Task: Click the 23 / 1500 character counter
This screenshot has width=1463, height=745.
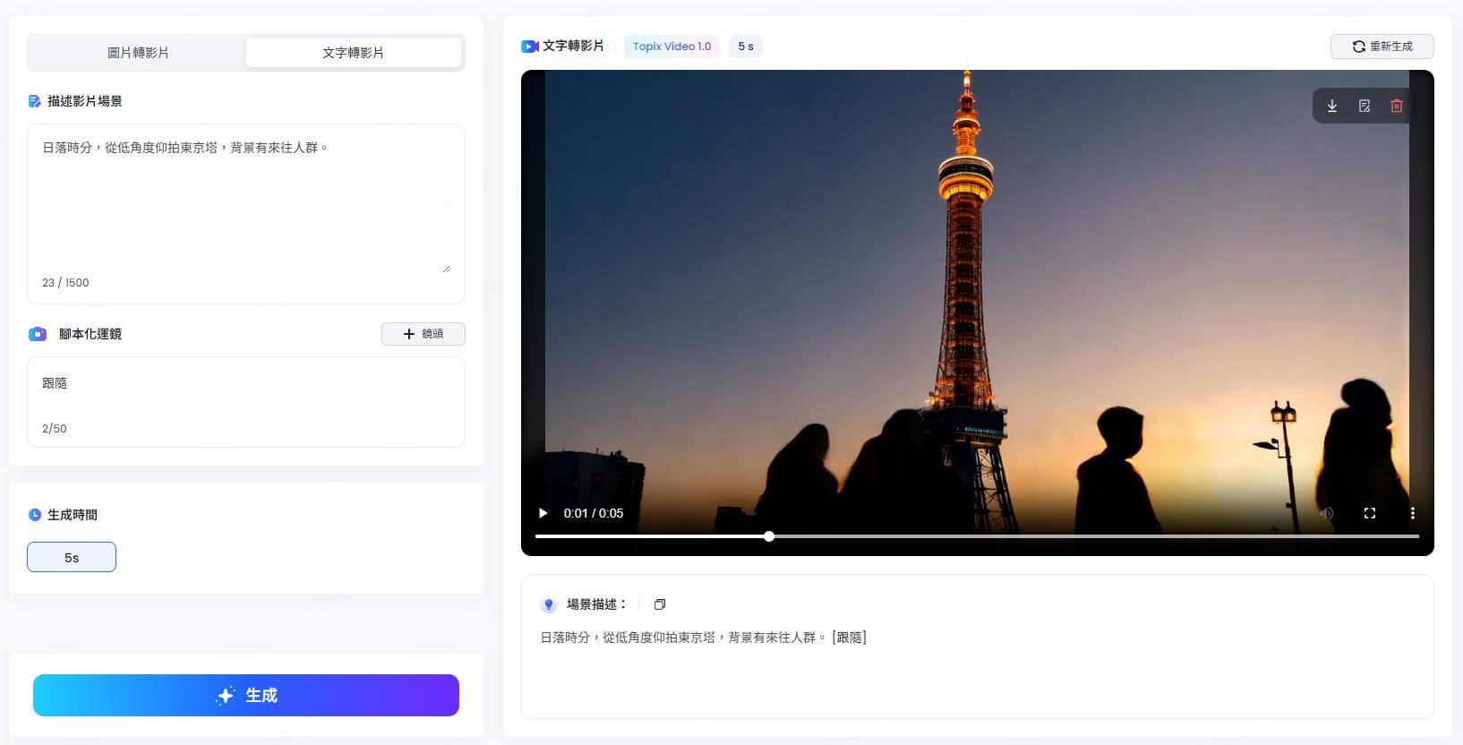Action: click(65, 283)
